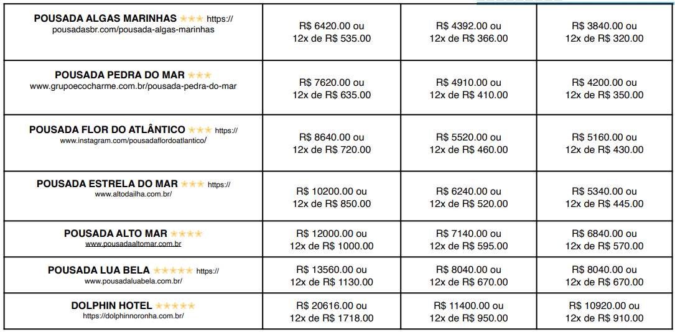Screen dimensions: 675x332
Task: Open the www.pousadaaltomar.com.br link
Action: click(133, 244)
